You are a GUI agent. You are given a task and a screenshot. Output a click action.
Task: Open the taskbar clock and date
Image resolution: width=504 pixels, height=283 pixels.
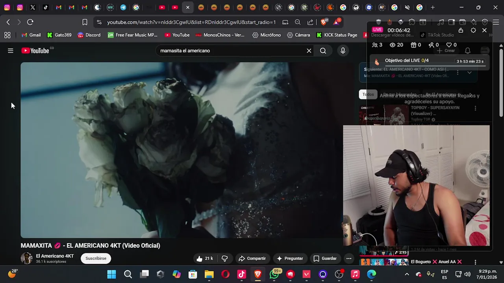pos(488,274)
